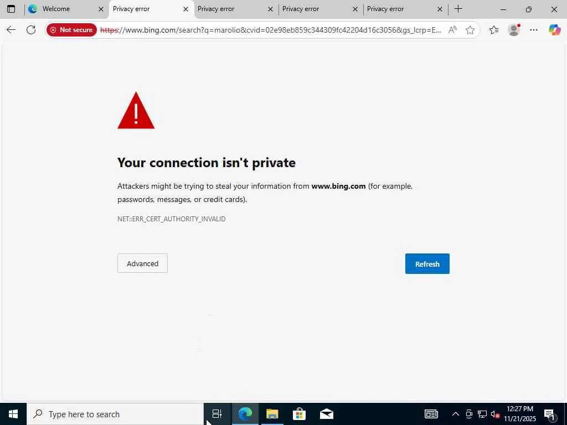Close the Welcome tab
The width and height of the screenshot is (567, 425).
point(101,9)
